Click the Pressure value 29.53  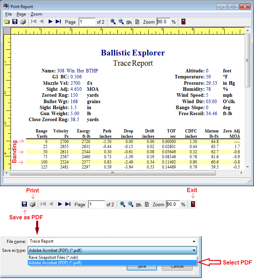point(212,83)
